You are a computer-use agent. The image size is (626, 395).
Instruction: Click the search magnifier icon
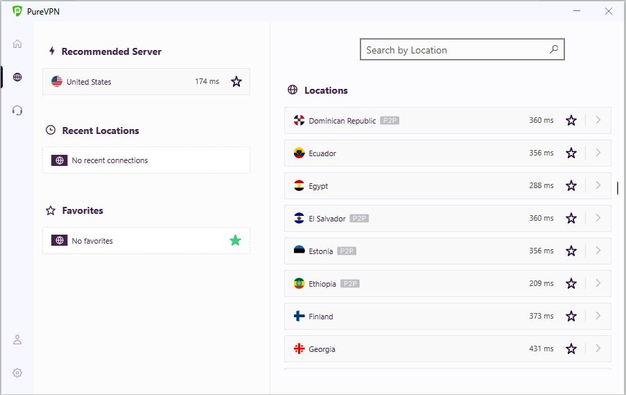pos(553,49)
